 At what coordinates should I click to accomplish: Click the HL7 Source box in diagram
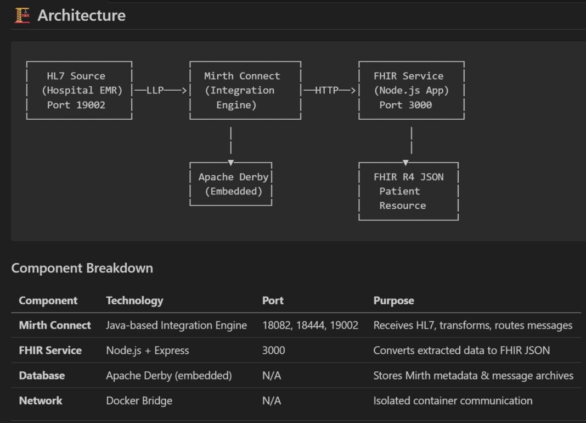tap(79, 90)
